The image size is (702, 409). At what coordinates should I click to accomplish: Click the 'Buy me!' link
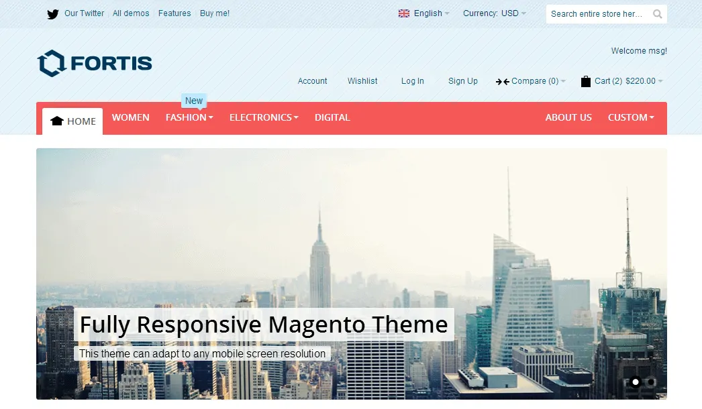(214, 13)
